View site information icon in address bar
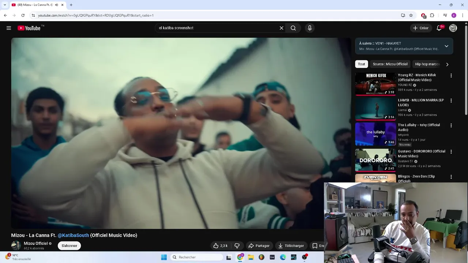 pyautogui.click(x=33, y=15)
